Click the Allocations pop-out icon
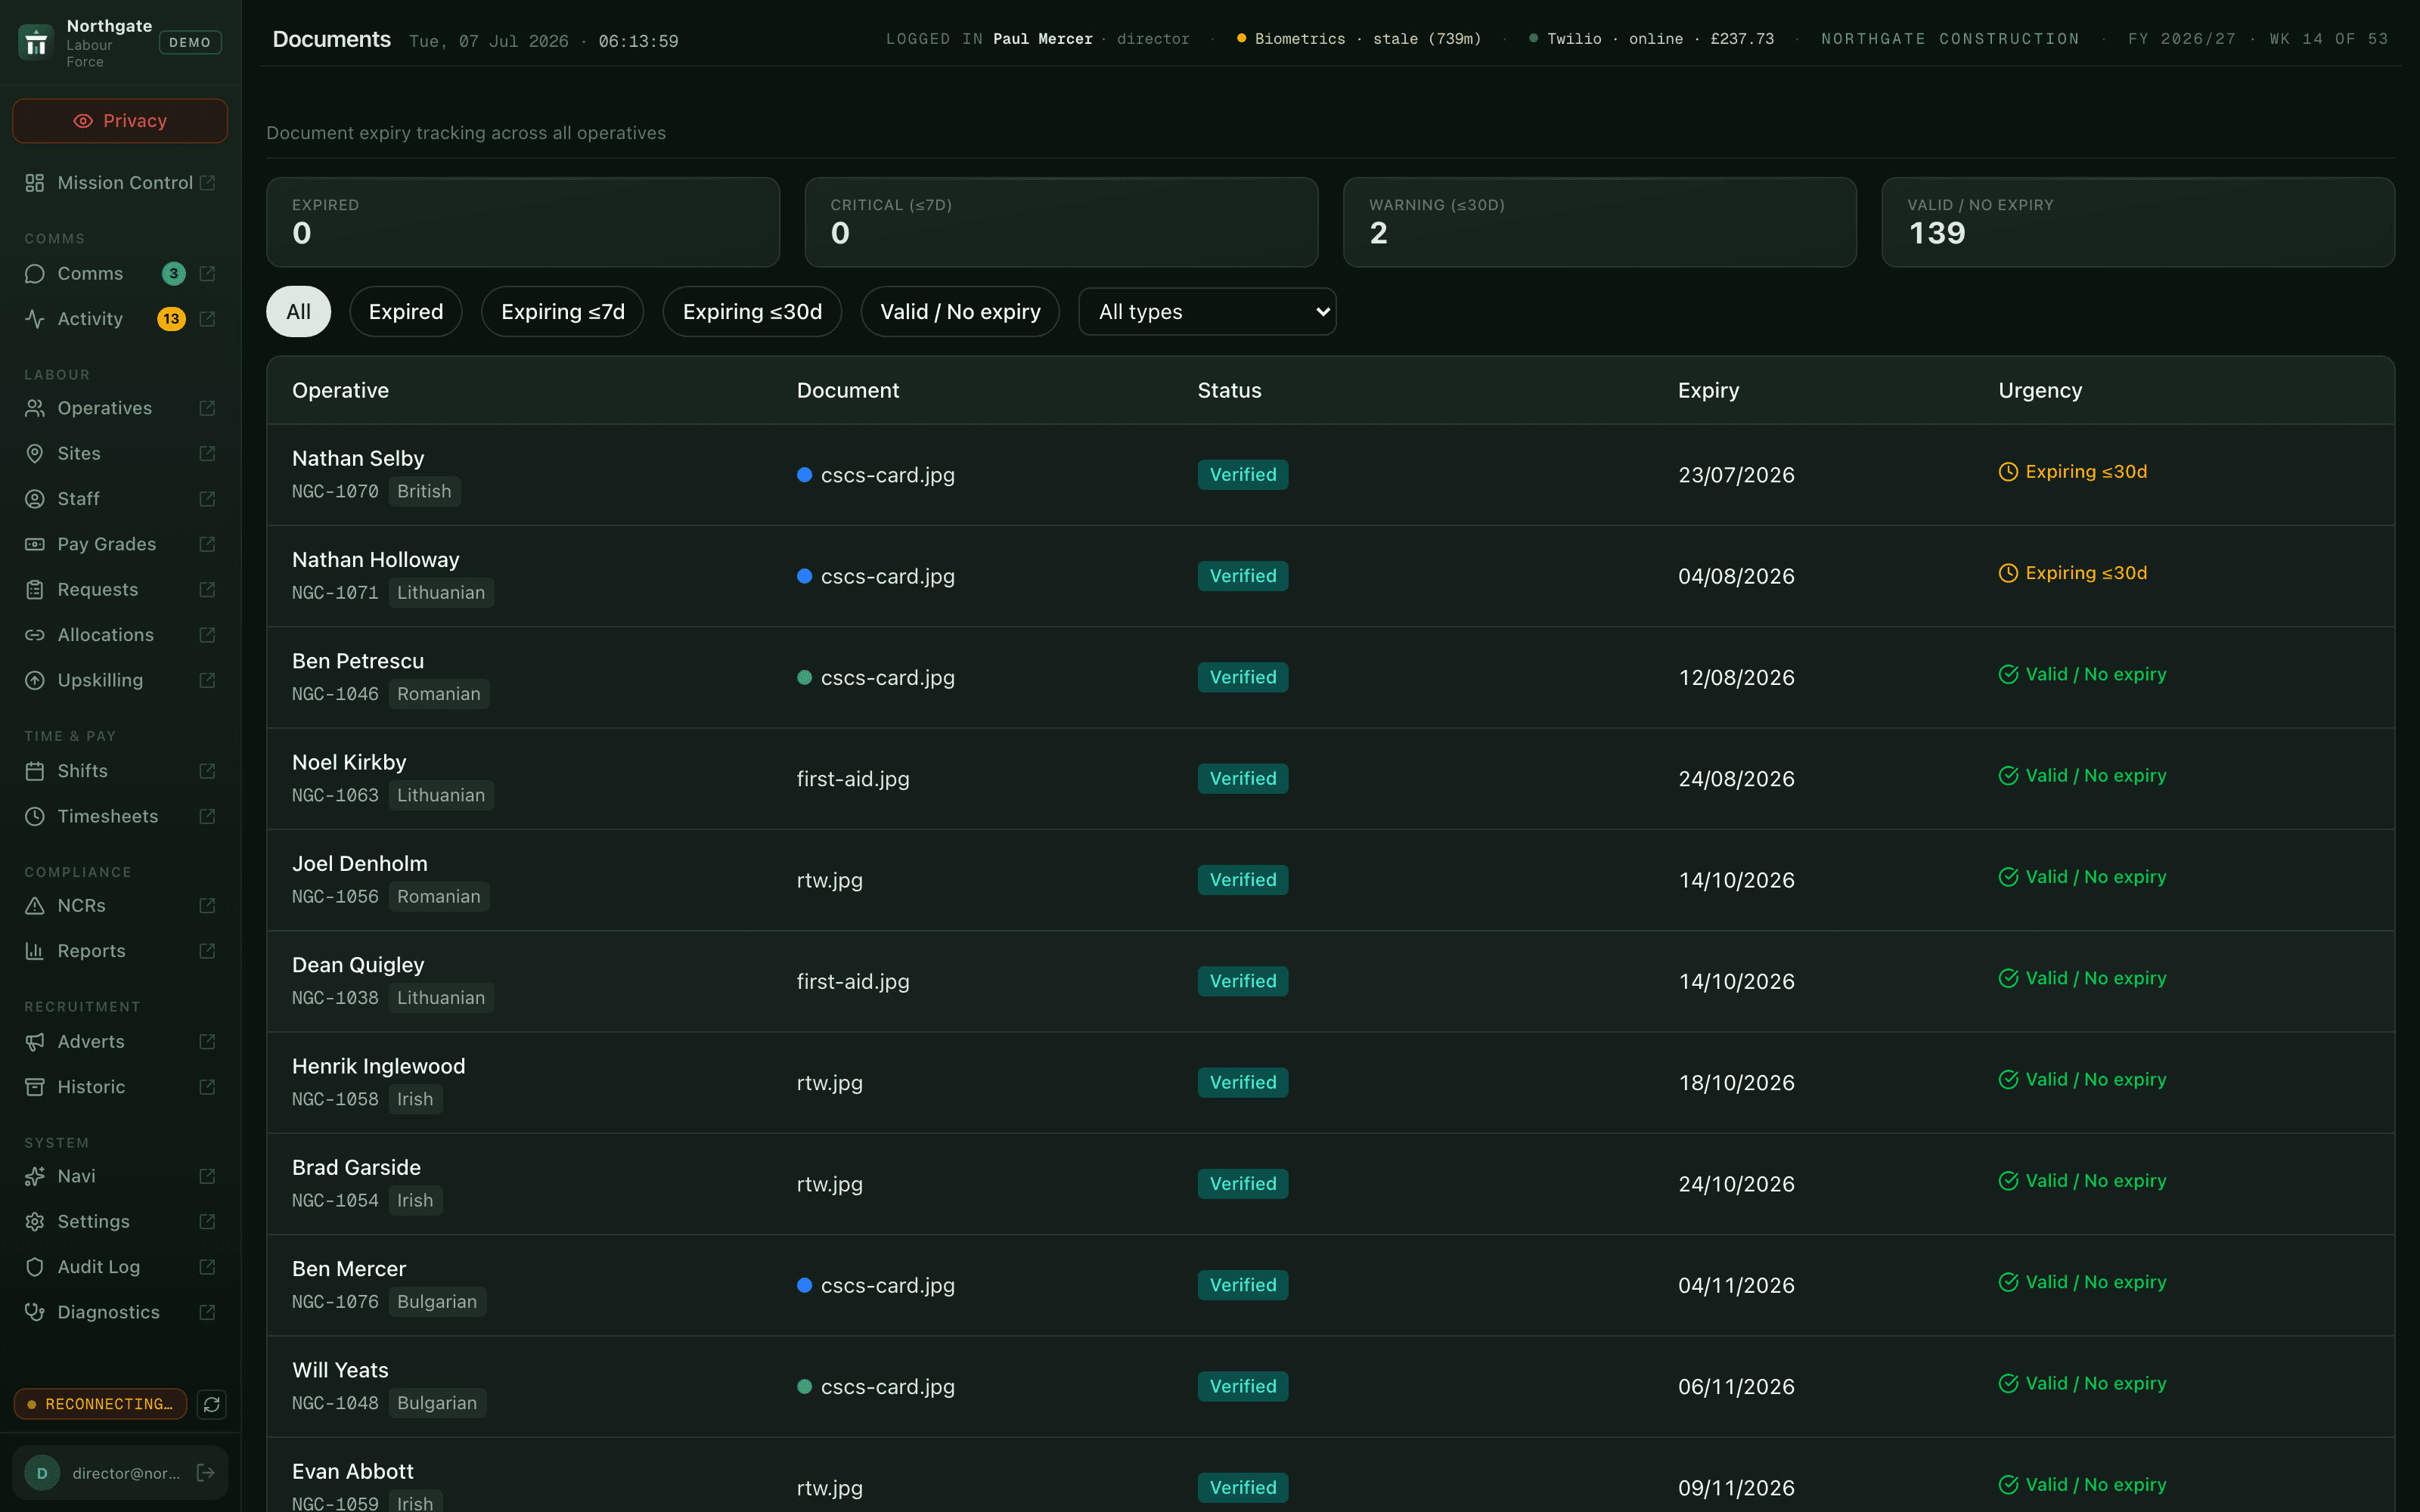Image resolution: width=2420 pixels, height=1512 pixels. pyautogui.click(x=207, y=635)
